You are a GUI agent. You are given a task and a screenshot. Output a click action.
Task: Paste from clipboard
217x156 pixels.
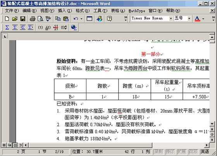[66, 19]
